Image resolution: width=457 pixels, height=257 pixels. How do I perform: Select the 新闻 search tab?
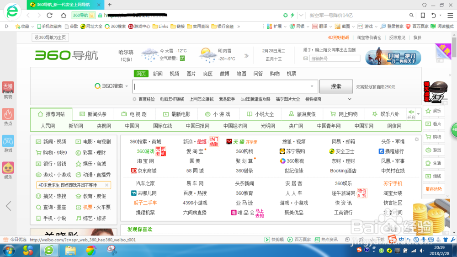(158, 74)
